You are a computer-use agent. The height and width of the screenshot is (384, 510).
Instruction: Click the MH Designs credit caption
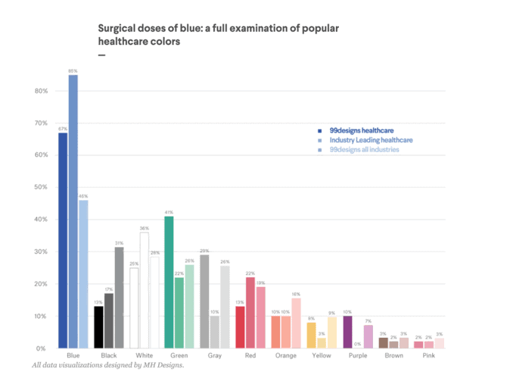[x=108, y=365]
